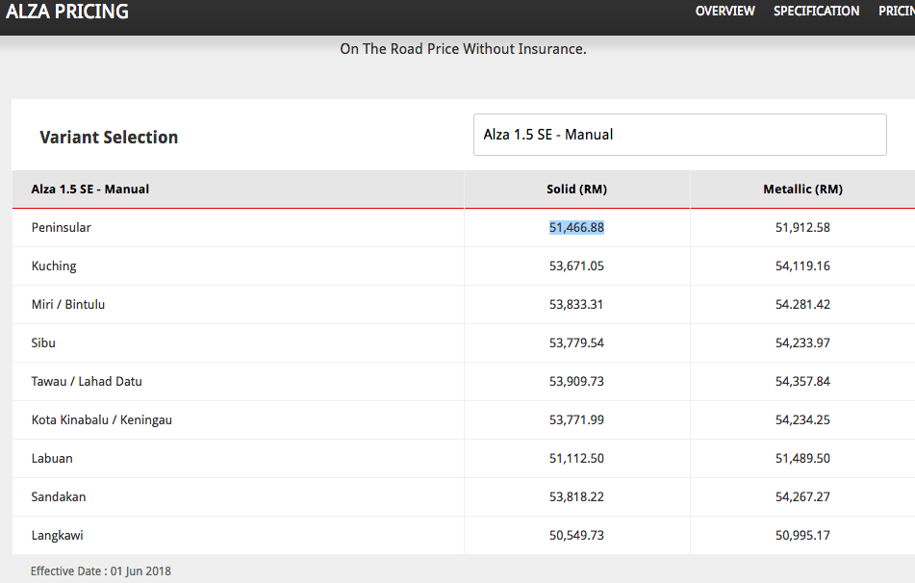
Task: Click the Variant Selection heading
Action: (109, 138)
